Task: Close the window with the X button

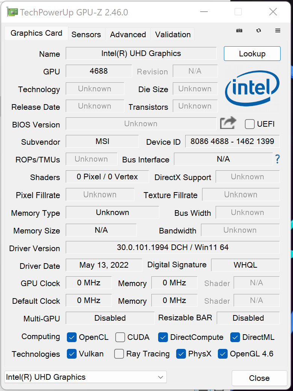Action: click(273, 12)
